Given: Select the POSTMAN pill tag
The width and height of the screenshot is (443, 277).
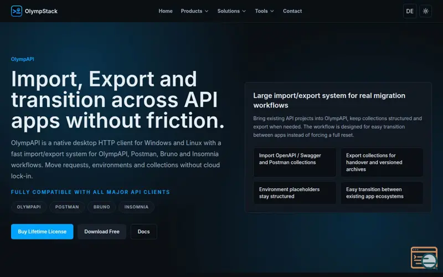Looking at the screenshot, I should coord(67,207).
